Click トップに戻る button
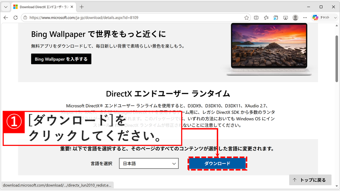340x191 pixels. pos(310,180)
